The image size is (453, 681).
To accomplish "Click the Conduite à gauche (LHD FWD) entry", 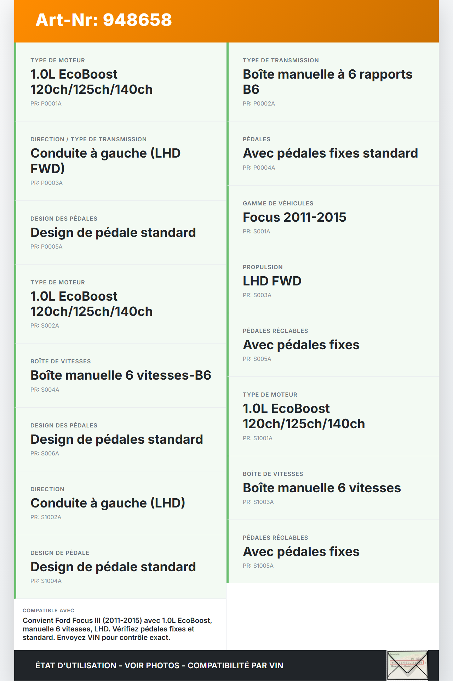I will coord(120,161).
